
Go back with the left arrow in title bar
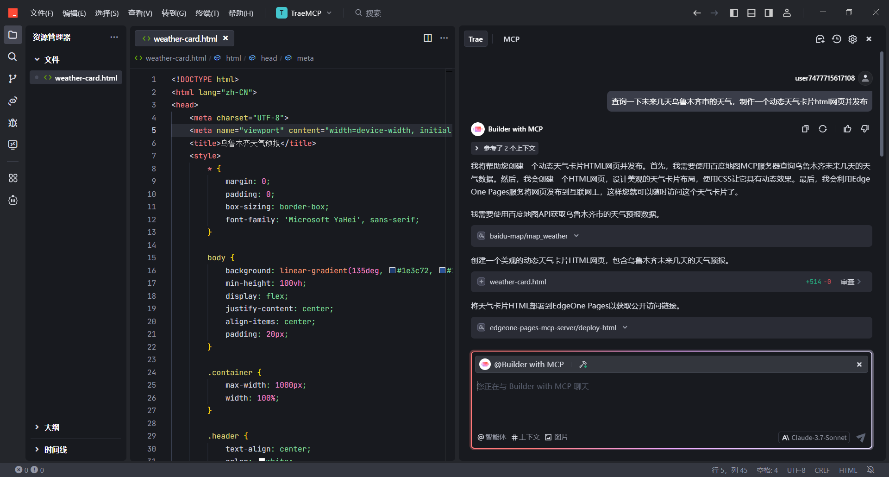[x=697, y=13]
